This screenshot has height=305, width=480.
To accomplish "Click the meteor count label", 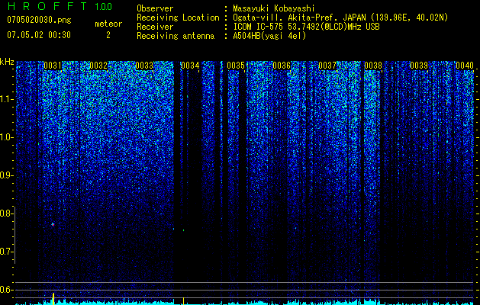I will tap(108, 24).
